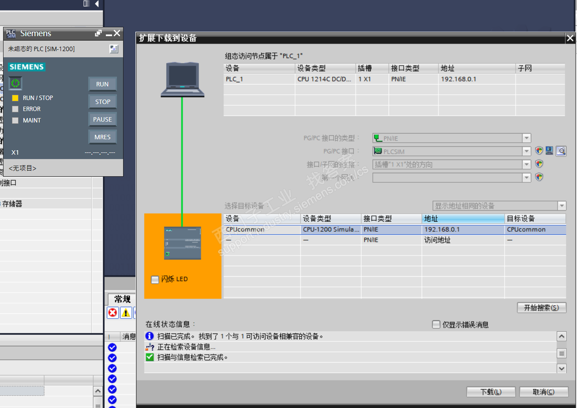Click the 正在检索设备信息 status icon
The height and width of the screenshot is (408, 577).
pos(150,347)
